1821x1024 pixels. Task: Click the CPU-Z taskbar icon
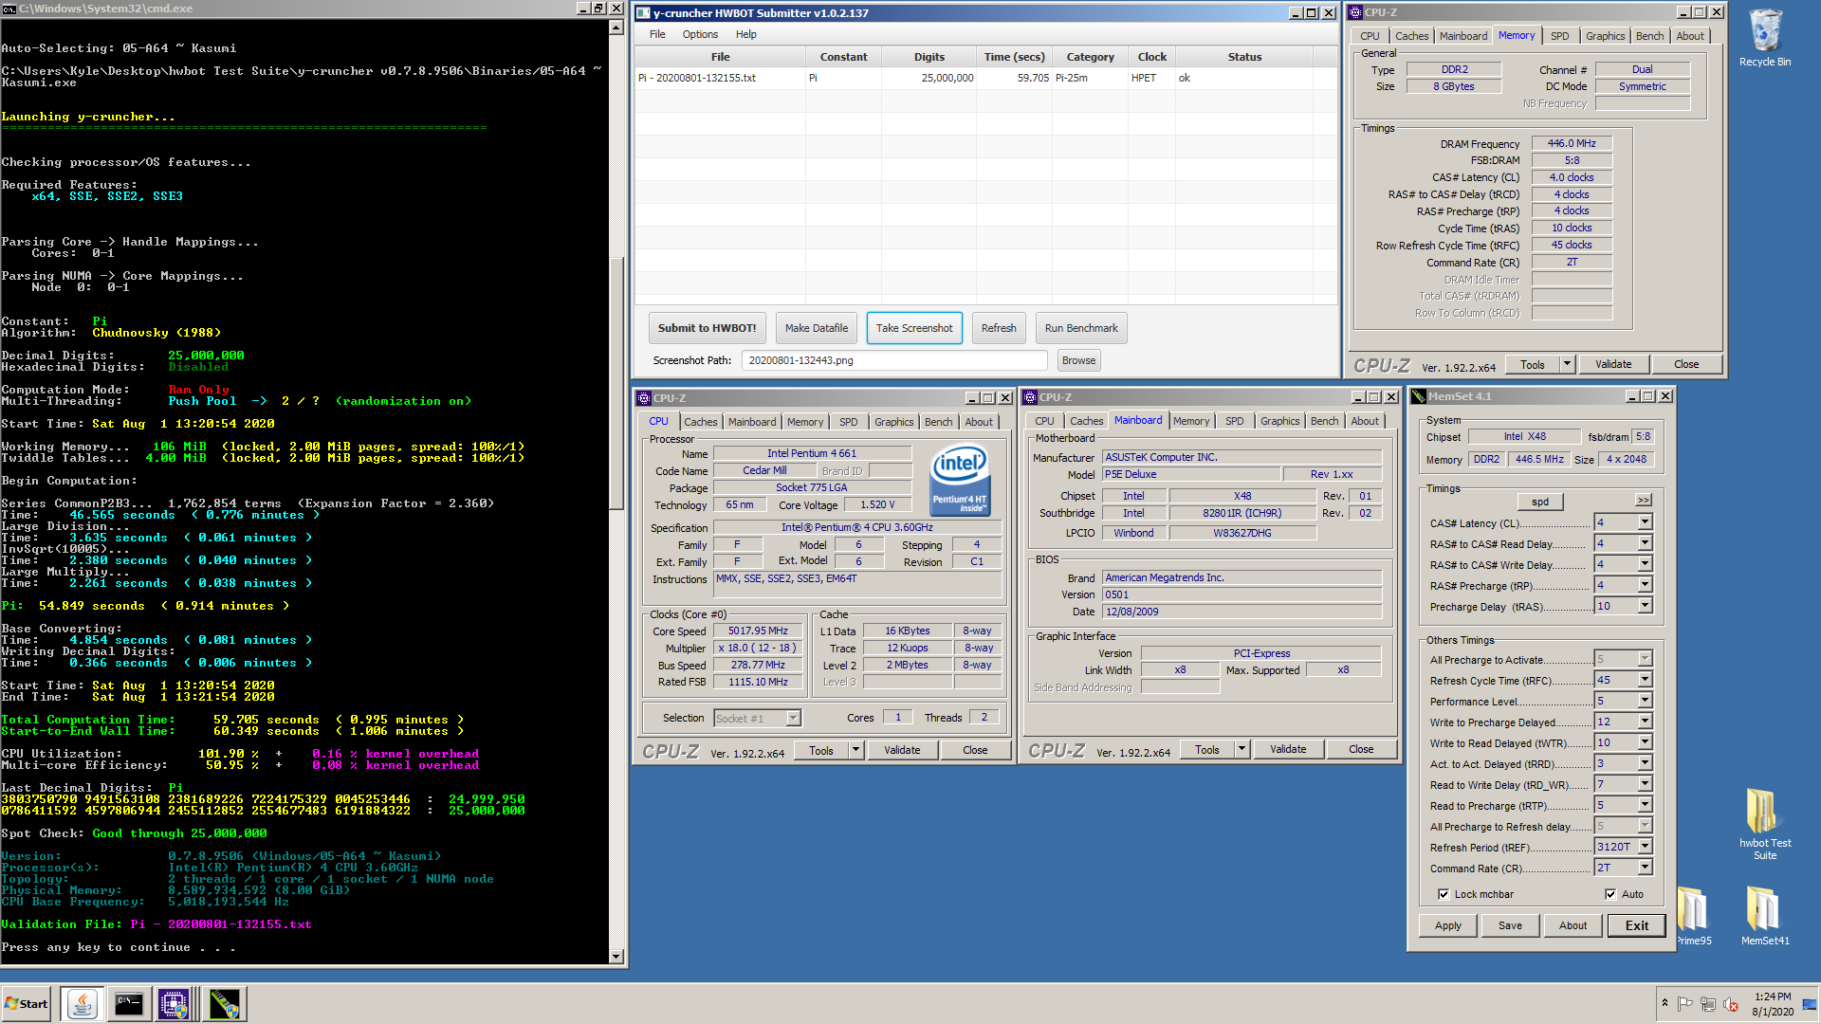coord(175,1004)
